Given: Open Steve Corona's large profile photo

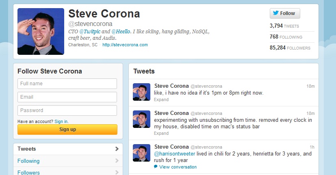Looking at the screenshot, I should (41, 32).
